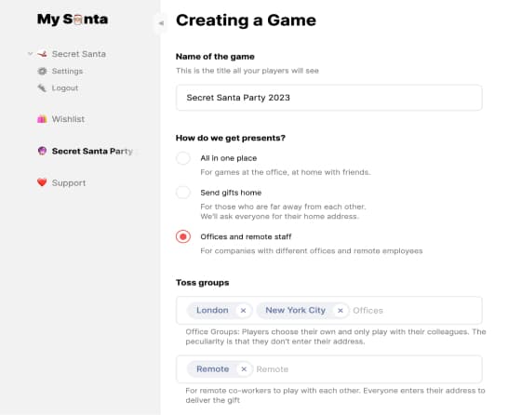This screenshot has height=415, width=508.
Task: Click the Settings gear icon
Action: pos(42,71)
